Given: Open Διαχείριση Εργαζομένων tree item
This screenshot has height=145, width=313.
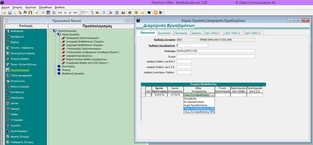Looking at the screenshot, I should click(x=79, y=56).
